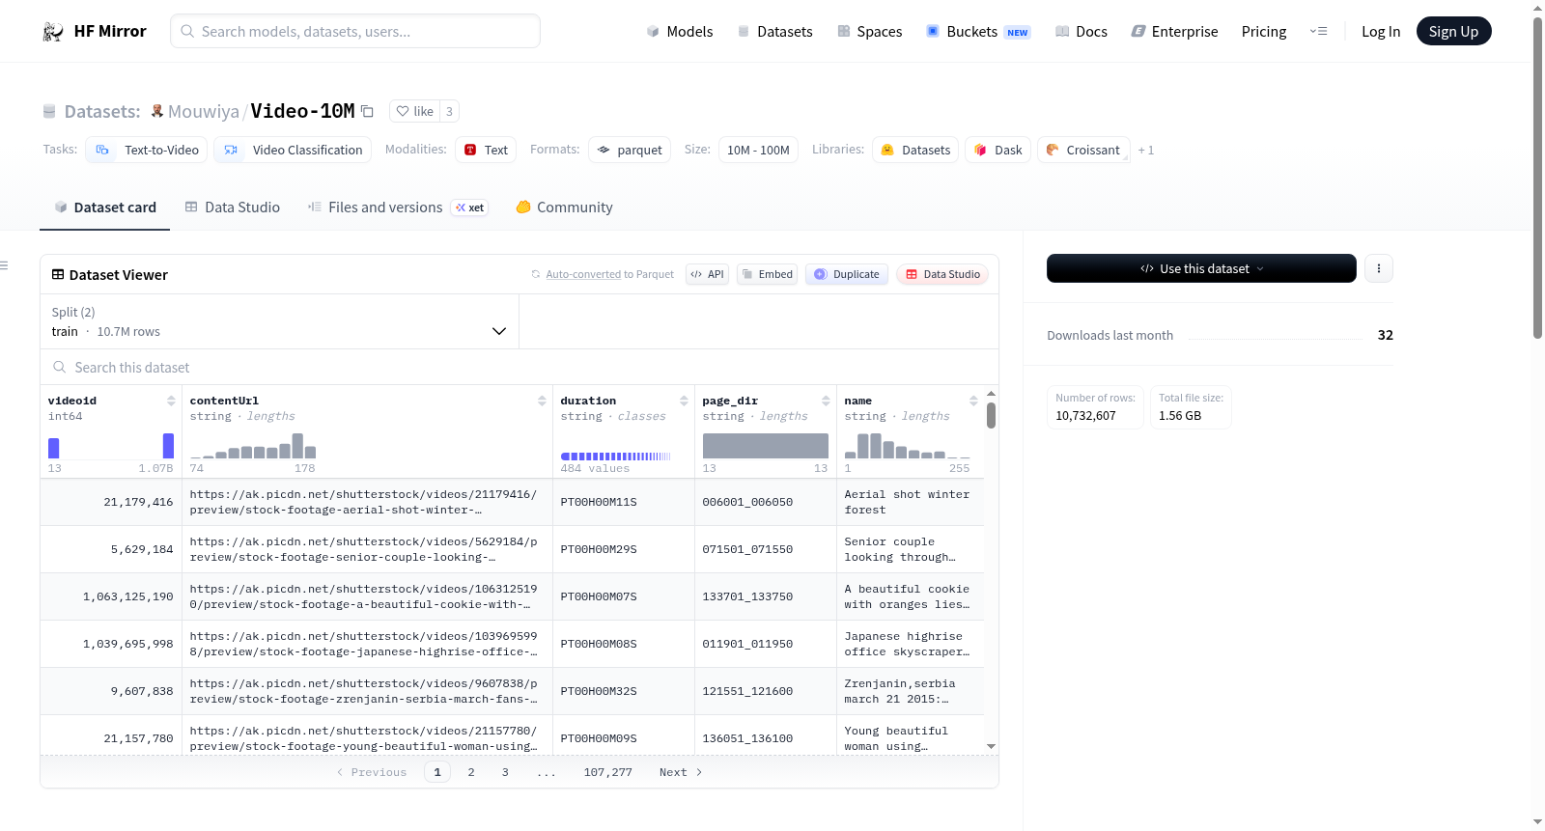Click the name lengths histogram
1545x831 pixels.
click(908, 446)
